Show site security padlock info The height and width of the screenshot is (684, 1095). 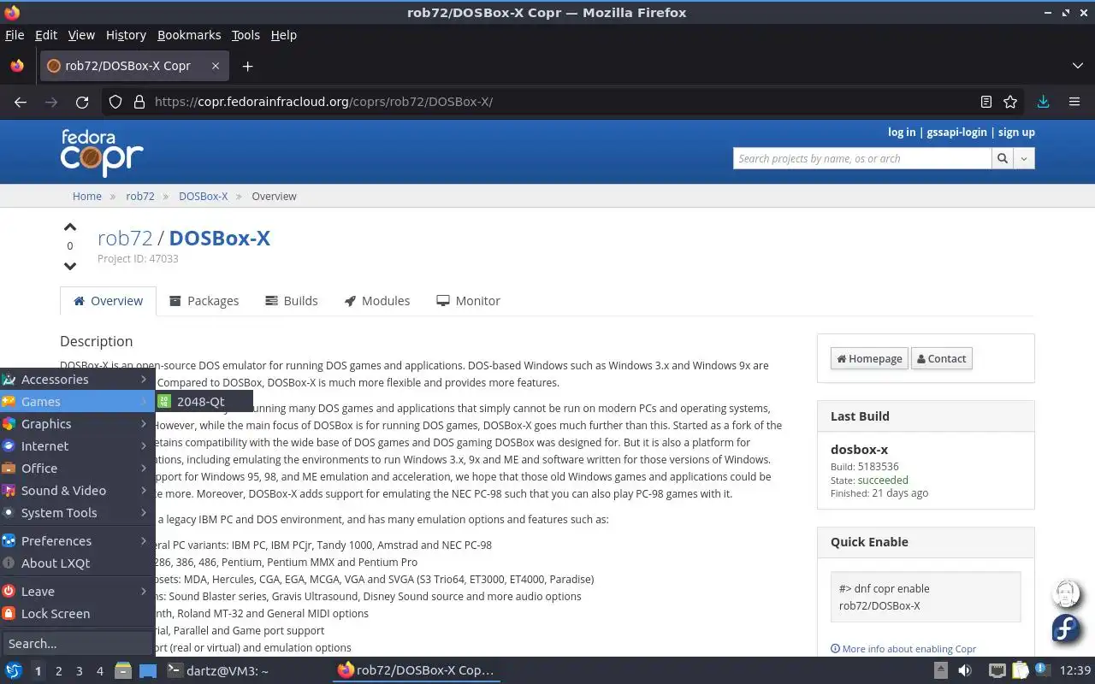click(x=139, y=102)
